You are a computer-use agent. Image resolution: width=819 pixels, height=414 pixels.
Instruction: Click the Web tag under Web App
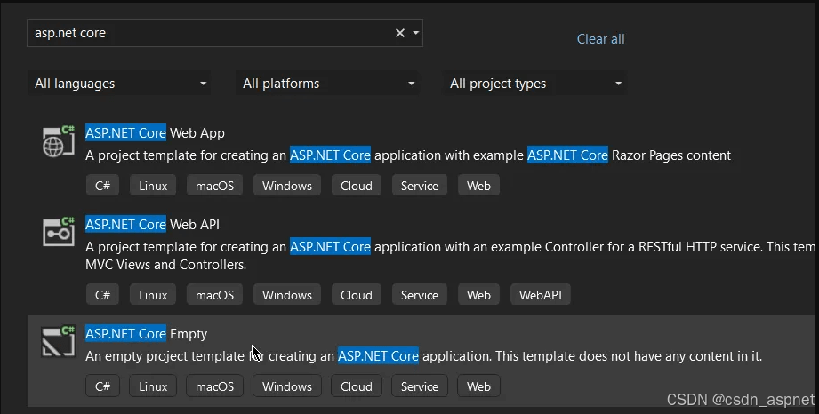(478, 186)
